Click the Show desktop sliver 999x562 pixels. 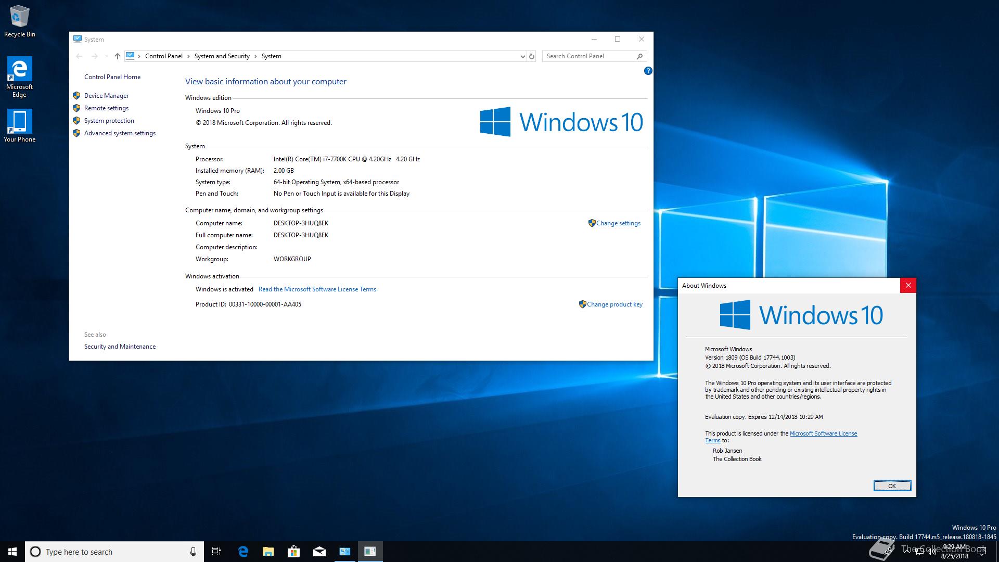[x=997, y=552]
